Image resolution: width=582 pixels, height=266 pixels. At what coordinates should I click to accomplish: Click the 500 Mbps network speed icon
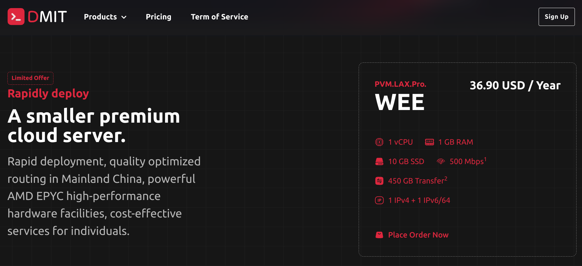(441, 161)
